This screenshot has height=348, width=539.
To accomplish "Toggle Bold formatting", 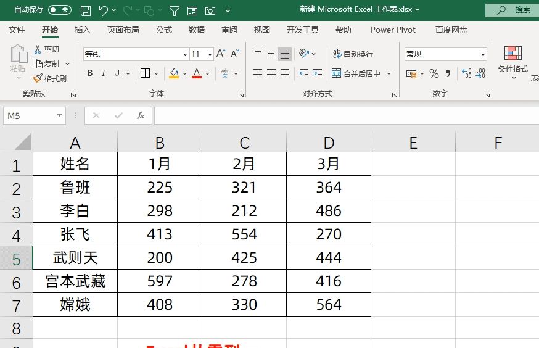I will [90, 73].
